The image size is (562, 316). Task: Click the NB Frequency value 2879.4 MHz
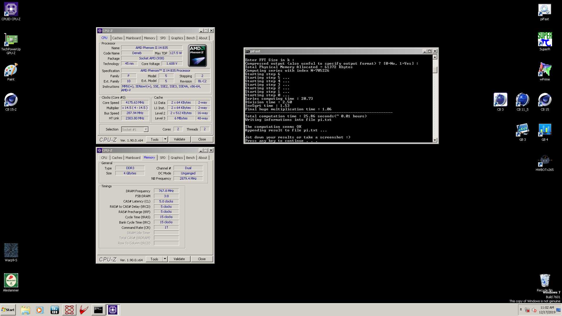(188, 178)
